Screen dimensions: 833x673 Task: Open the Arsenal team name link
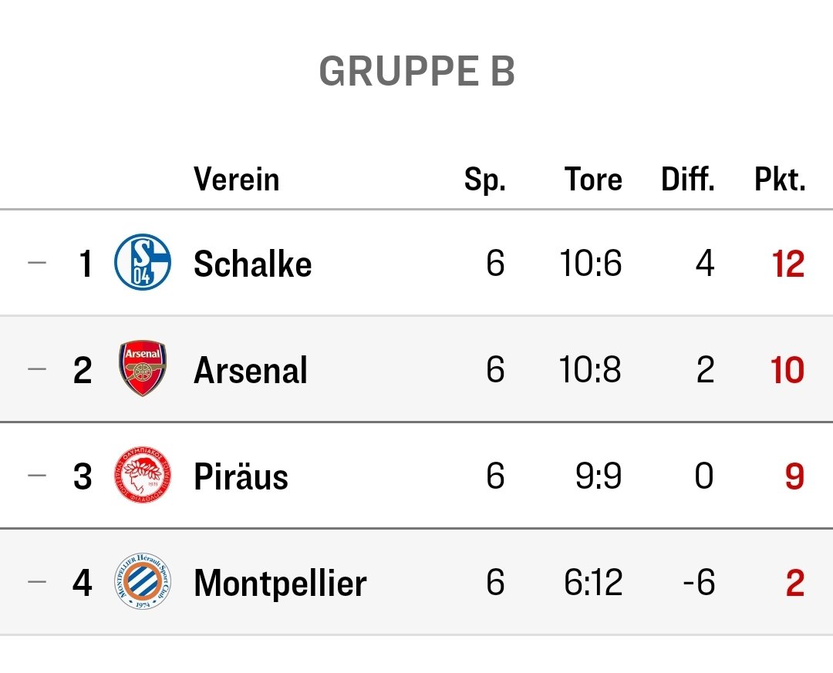[x=250, y=370]
